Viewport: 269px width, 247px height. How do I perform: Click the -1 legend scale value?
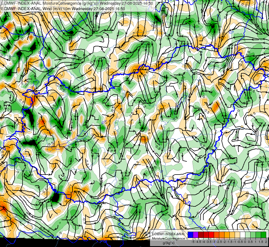coord(235,242)
